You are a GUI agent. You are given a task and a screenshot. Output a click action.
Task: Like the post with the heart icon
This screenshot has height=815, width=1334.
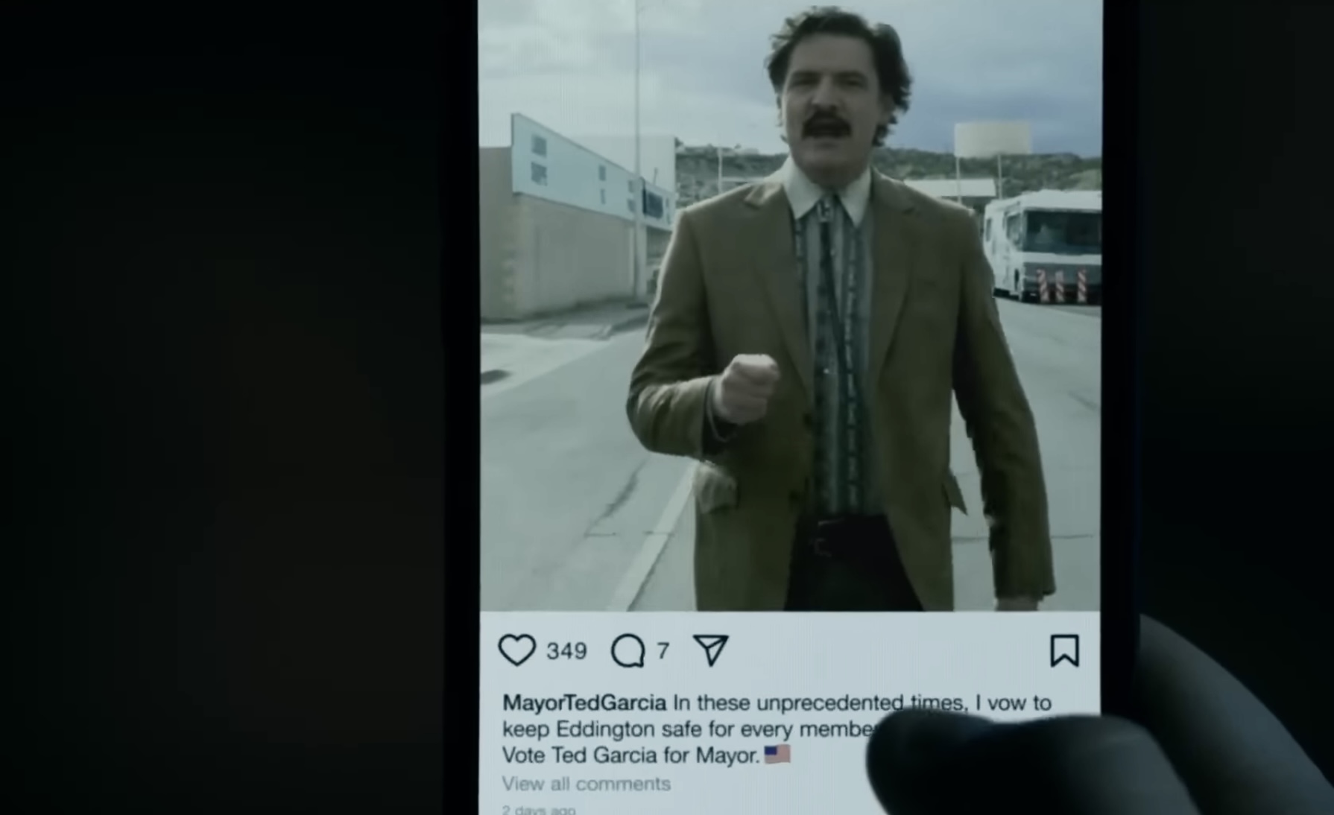[x=516, y=650]
